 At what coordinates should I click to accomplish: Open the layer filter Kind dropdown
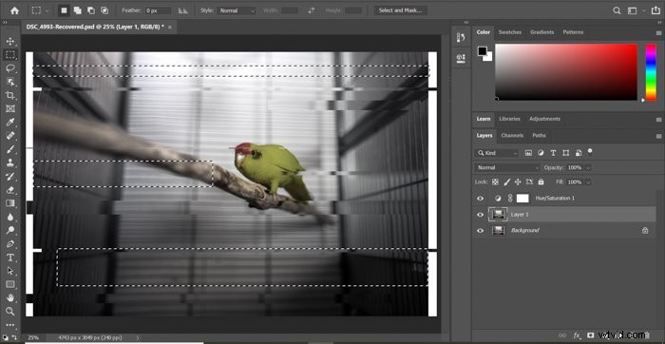pos(497,153)
